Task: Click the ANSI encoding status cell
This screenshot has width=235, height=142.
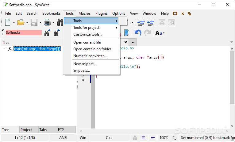Action: click(63, 138)
